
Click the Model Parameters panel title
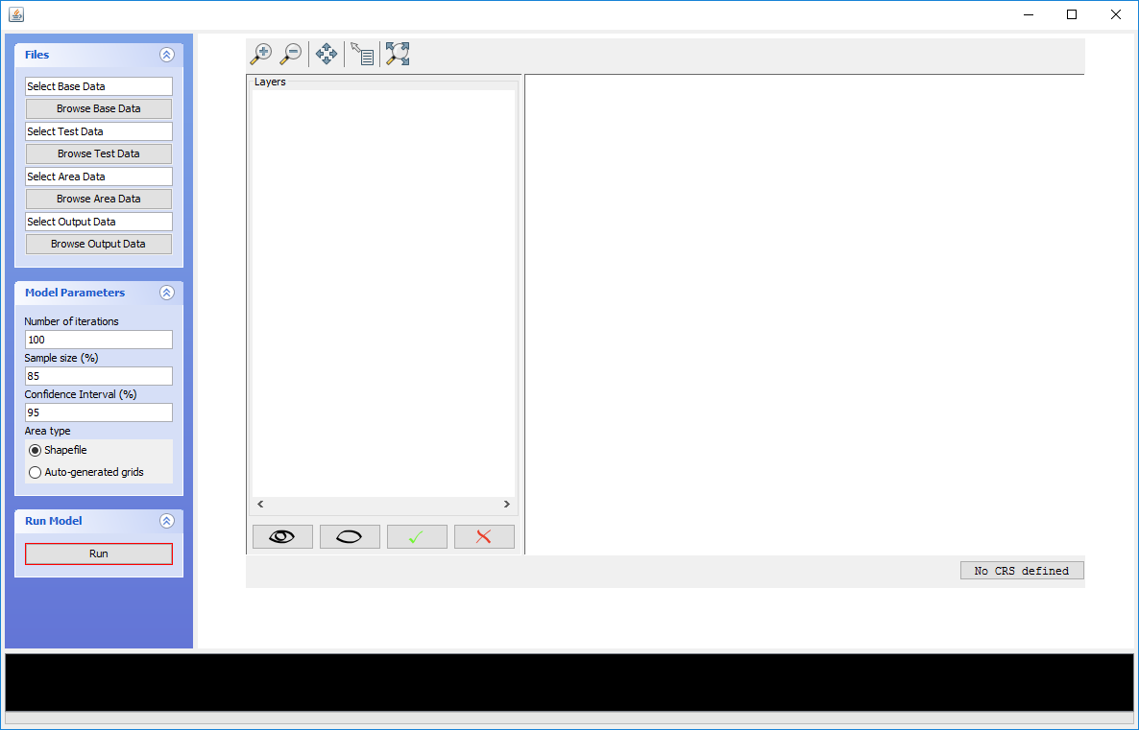[75, 293]
